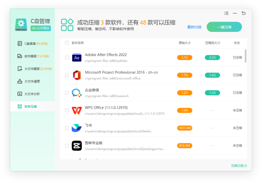Open the C盘瘦身(61.6GB) section
Screen dimensions: 262x183
[x=32, y=44]
